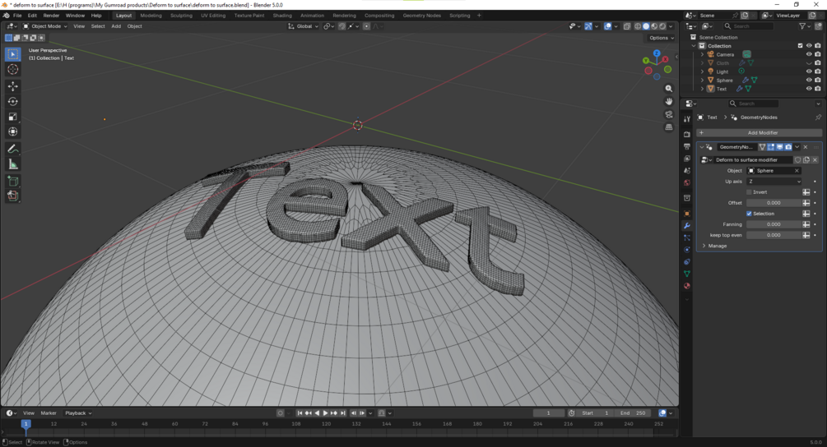This screenshot has width=827, height=447.
Task: Open the World properties tab
Action: click(x=687, y=182)
